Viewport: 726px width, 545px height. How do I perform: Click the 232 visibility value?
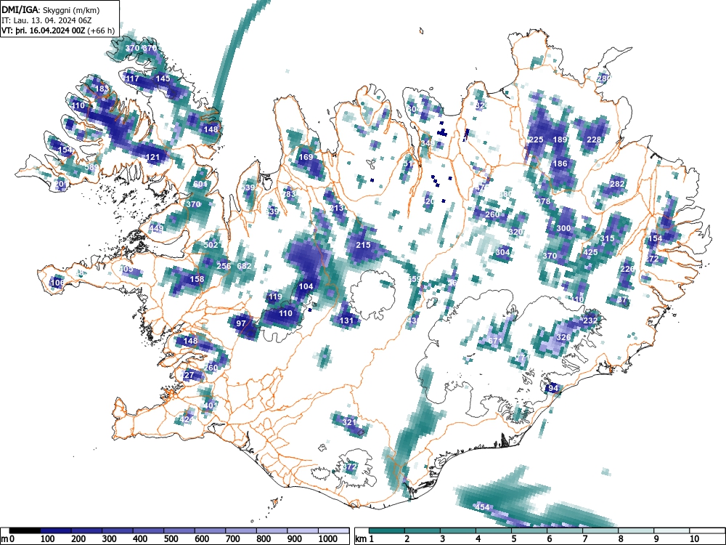point(590,320)
